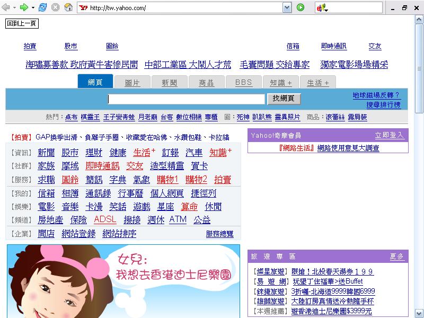Click the Yahoo web search text box

coord(186,99)
